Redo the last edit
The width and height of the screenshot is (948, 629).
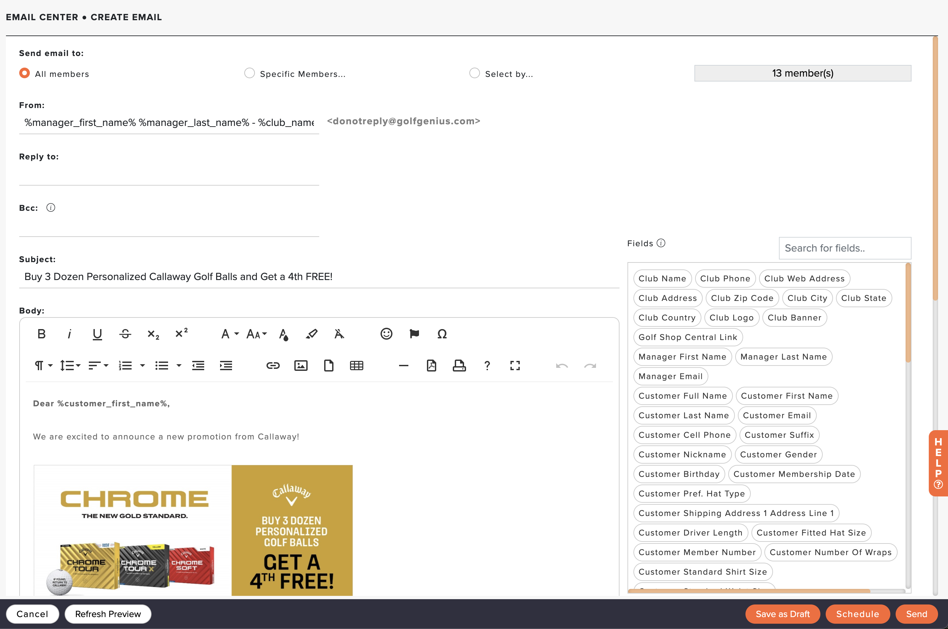pyautogui.click(x=590, y=366)
